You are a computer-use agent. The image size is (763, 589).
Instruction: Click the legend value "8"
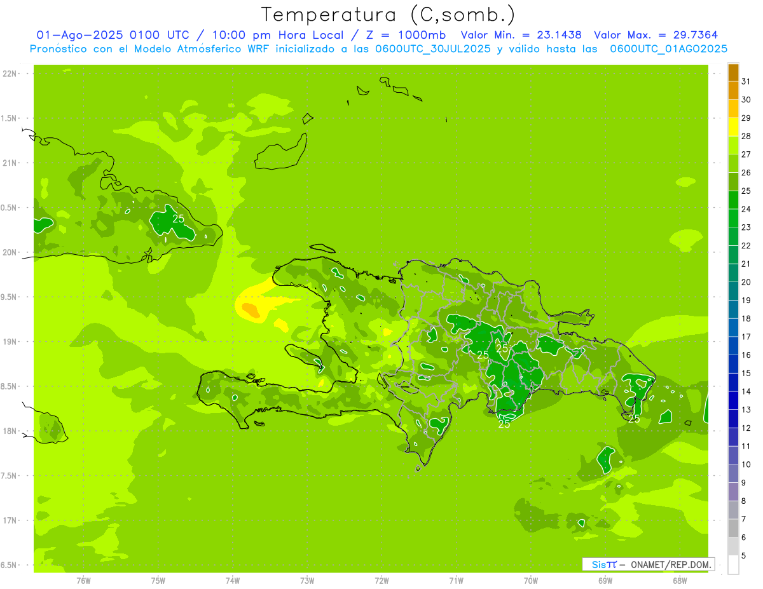point(744,501)
